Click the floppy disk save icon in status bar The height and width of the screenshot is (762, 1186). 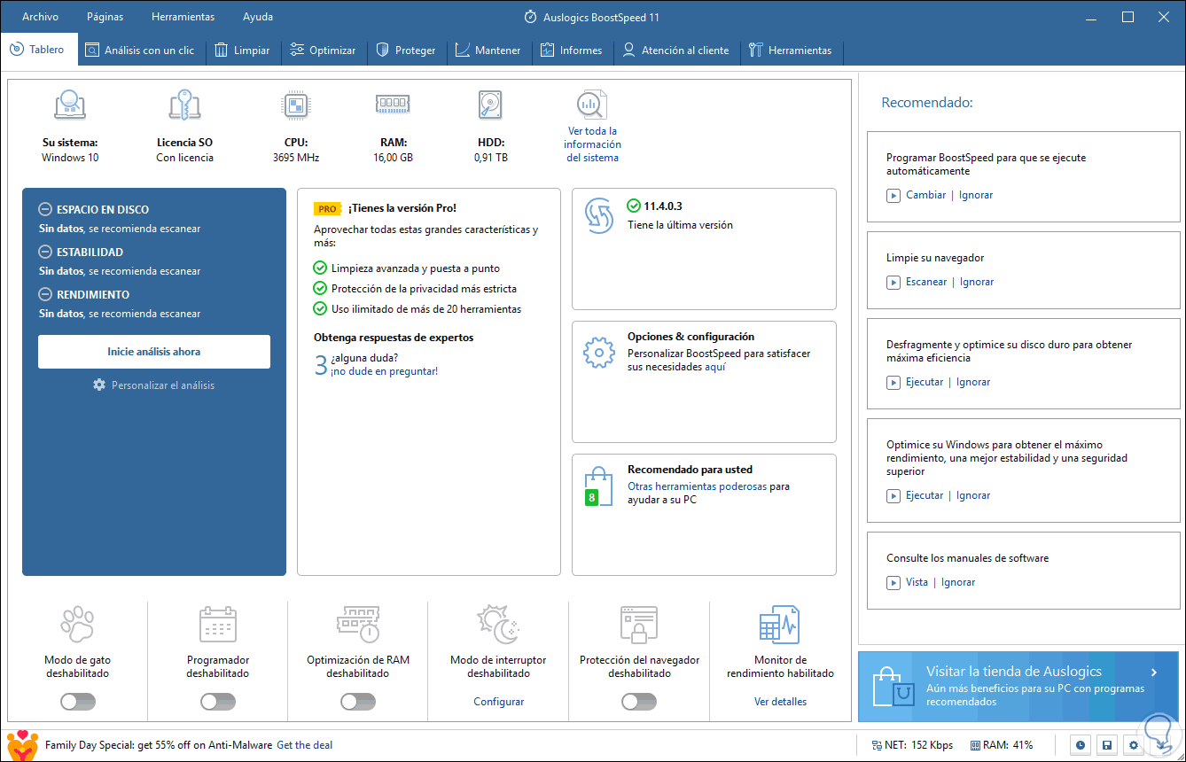coord(1106,745)
